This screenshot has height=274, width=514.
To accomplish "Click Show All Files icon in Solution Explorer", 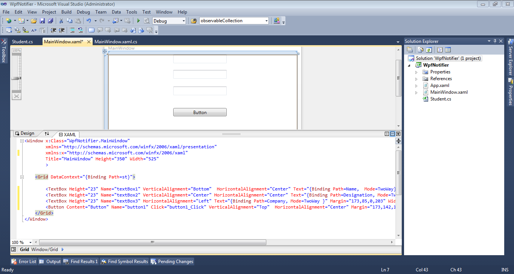I will (420, 50).
